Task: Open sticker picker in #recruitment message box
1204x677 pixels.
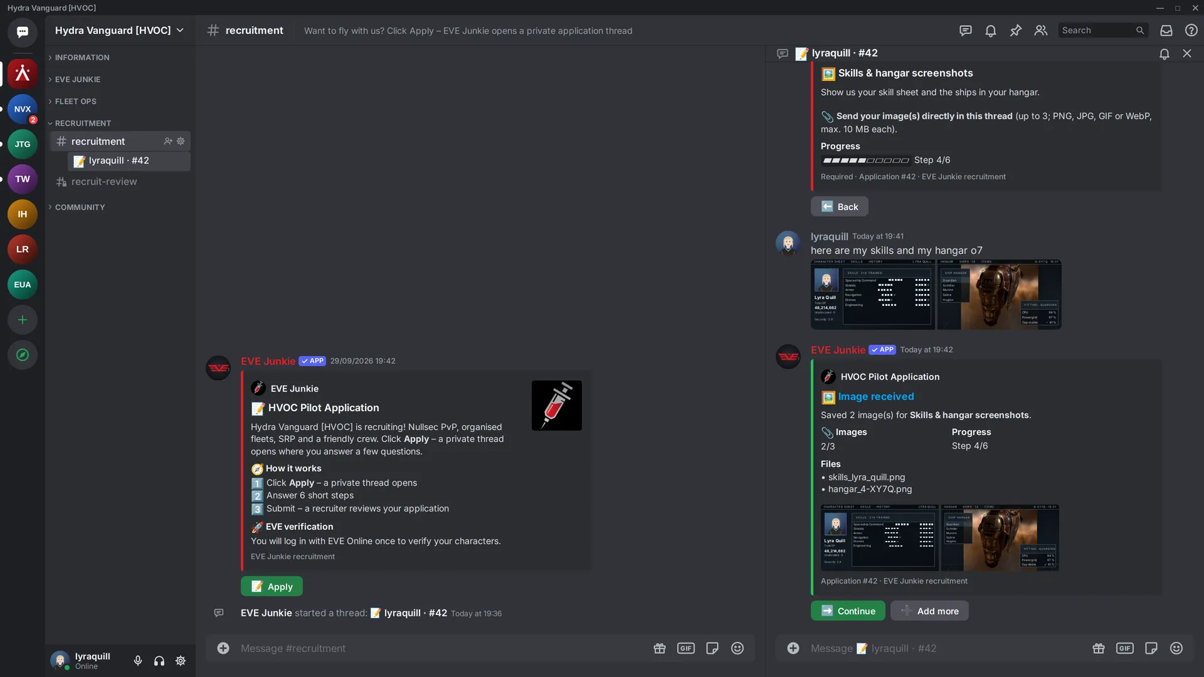Action: pyautogui.click(x=712, y=648)
